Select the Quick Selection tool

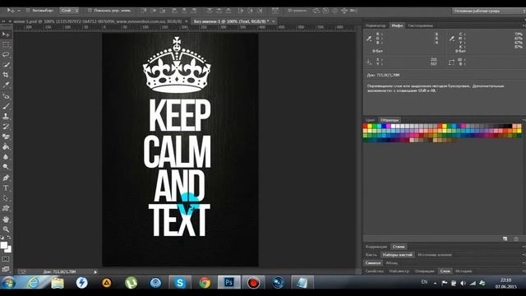click(6, 64)
